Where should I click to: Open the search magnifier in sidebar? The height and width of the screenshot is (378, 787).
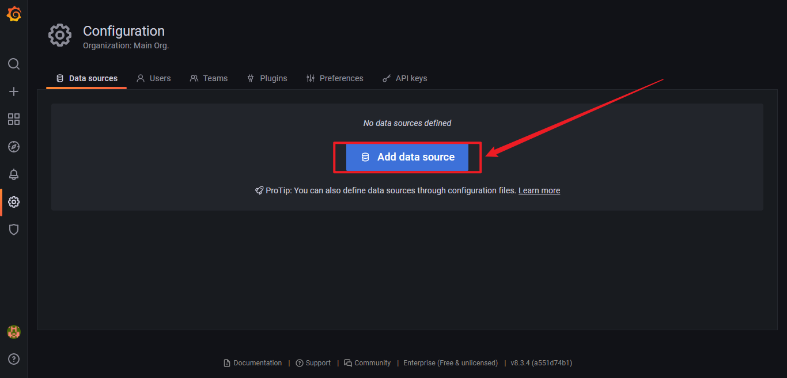14,64
